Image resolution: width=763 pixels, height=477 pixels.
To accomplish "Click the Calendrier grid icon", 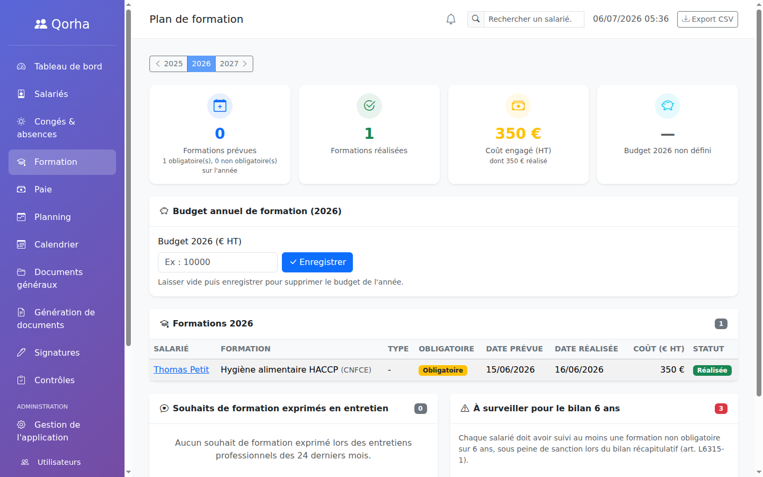I will click(x=21, y=244).
